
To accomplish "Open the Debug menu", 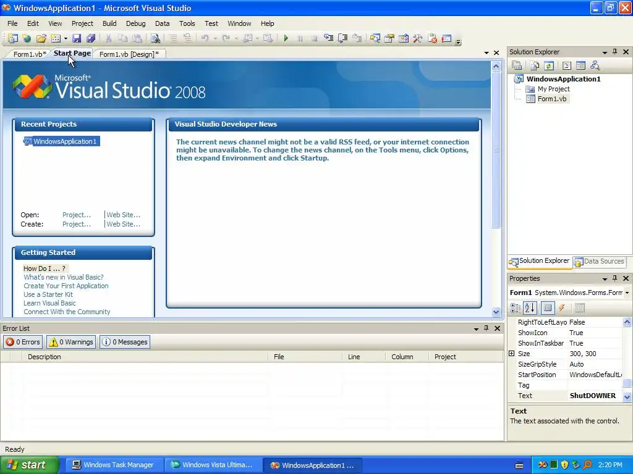I will 135,23.
